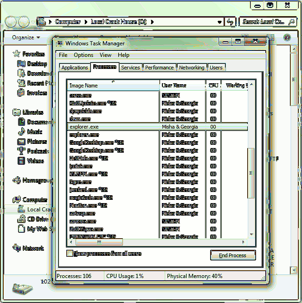
Task: Click the magnifier icon in search box
Action: [x=291, y=22]
